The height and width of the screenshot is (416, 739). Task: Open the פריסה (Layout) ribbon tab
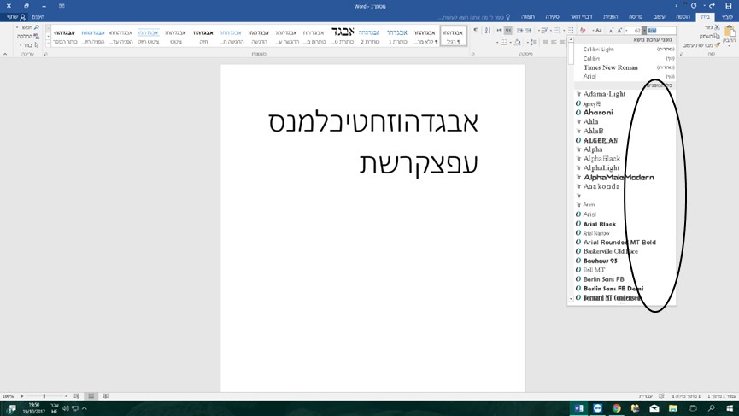pyautogui.click(x=636, y=17)
